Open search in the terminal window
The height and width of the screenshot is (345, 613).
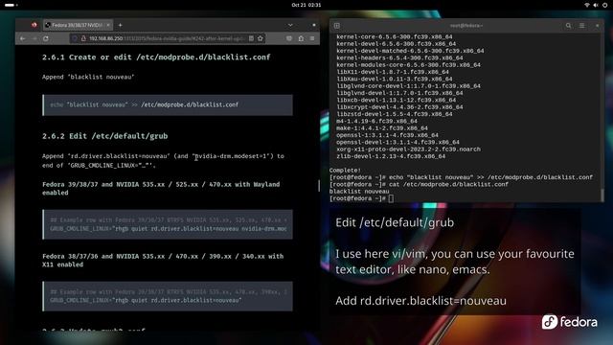[x=568, y=26]
